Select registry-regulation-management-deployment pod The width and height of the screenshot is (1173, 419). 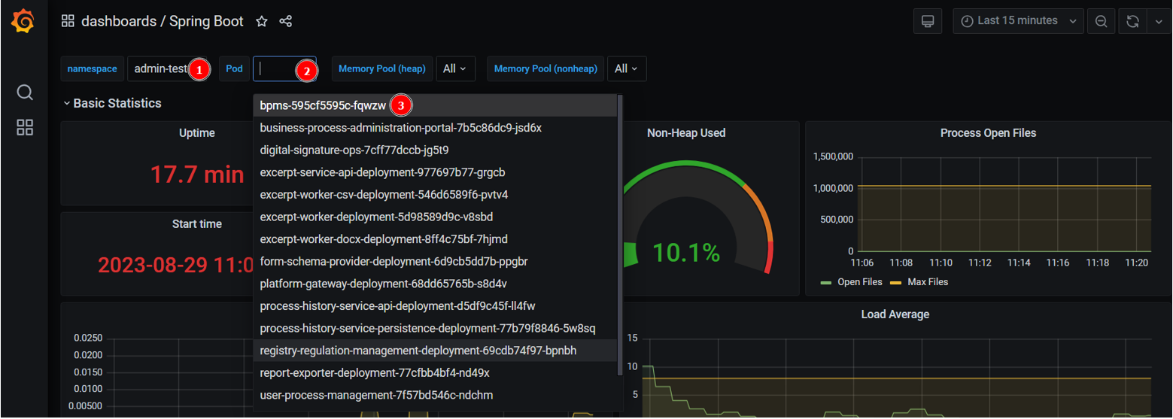435,351
